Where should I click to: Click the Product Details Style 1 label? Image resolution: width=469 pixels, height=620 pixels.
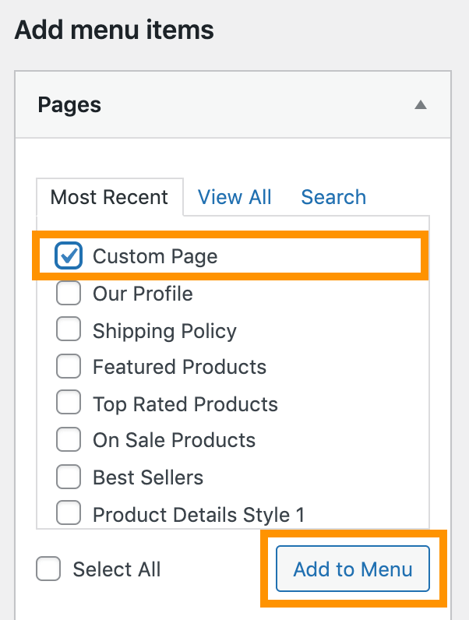point(199,515)
